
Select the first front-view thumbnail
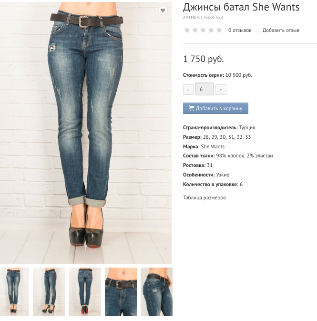pos(14,291)
